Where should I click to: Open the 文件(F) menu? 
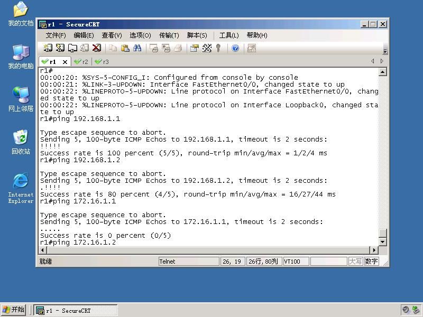coord(56,35)
